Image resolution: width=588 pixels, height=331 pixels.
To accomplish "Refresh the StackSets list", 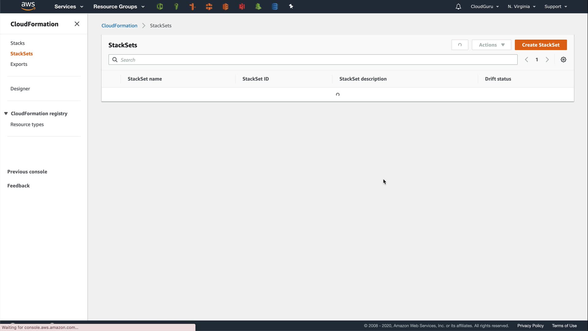I will coord(460,45).
